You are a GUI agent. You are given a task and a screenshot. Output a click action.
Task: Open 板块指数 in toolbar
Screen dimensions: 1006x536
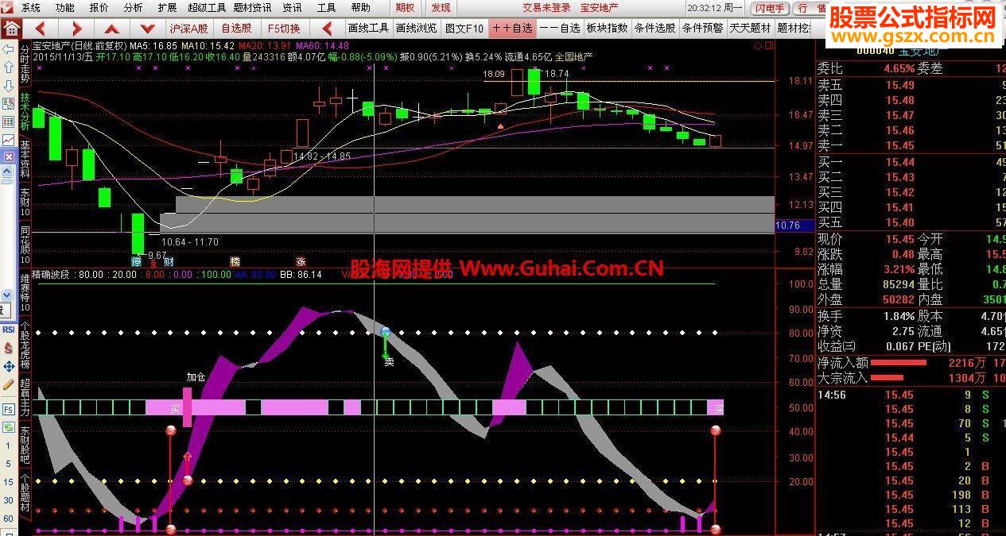click(607, 28)
